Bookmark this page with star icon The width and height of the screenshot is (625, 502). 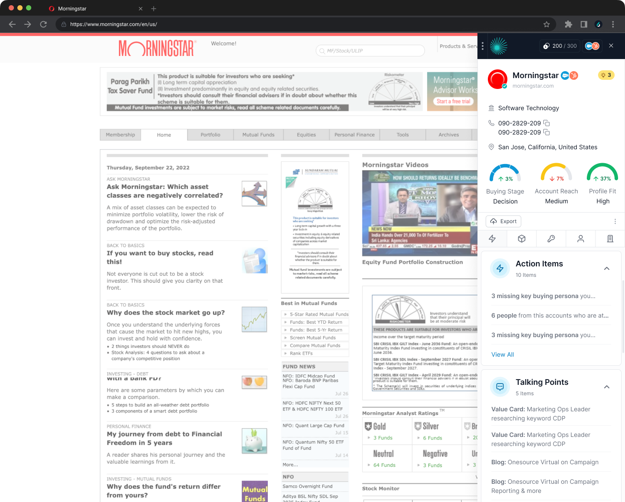(x=547, y=24)
